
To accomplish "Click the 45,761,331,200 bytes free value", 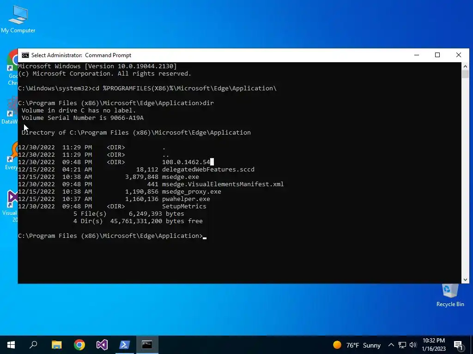I will (156, 221).
